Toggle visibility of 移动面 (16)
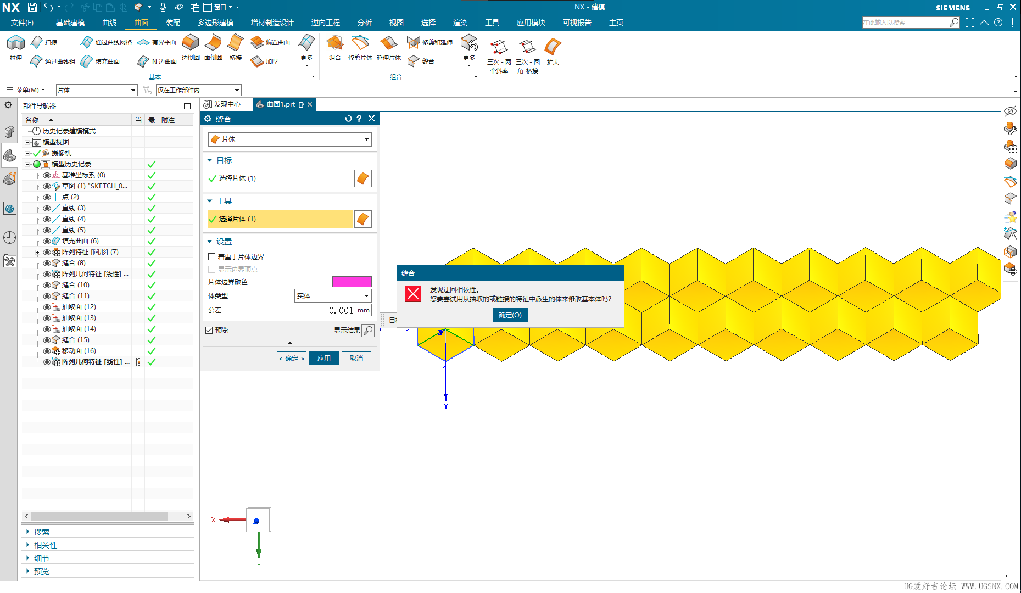This screenshot has height=593, width=1021. coord(47,351)
